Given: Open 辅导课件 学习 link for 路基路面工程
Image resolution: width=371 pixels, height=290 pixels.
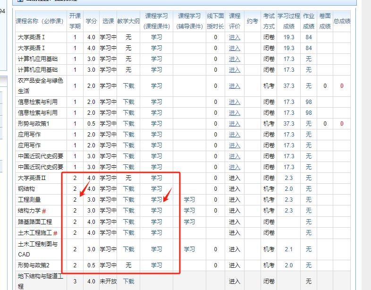Looking at the screenshot, I should click(x=189, y=222).
